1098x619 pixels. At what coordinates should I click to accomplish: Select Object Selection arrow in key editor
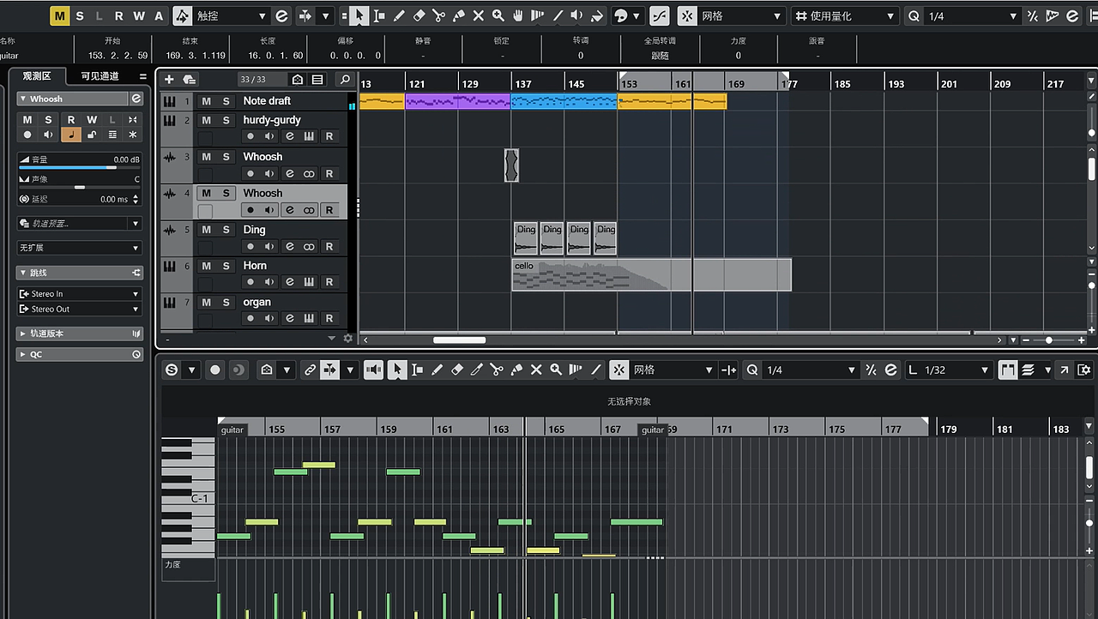pyautogui.click(x=396, y=370)
